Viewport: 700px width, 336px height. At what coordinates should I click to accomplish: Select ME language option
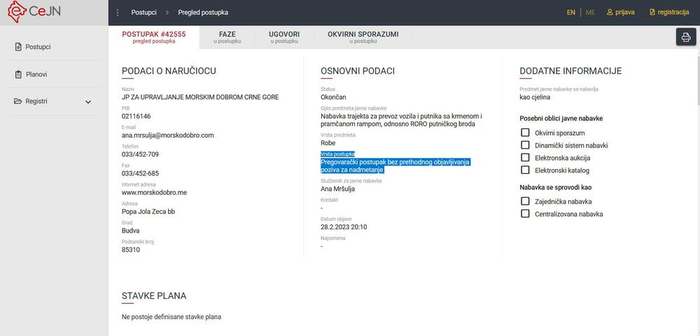click(x=590, y=13)
